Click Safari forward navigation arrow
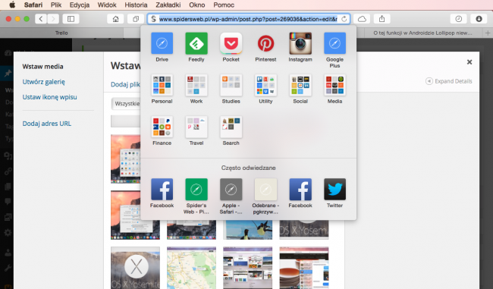493x289 pixels. click(x=53, y=19)
